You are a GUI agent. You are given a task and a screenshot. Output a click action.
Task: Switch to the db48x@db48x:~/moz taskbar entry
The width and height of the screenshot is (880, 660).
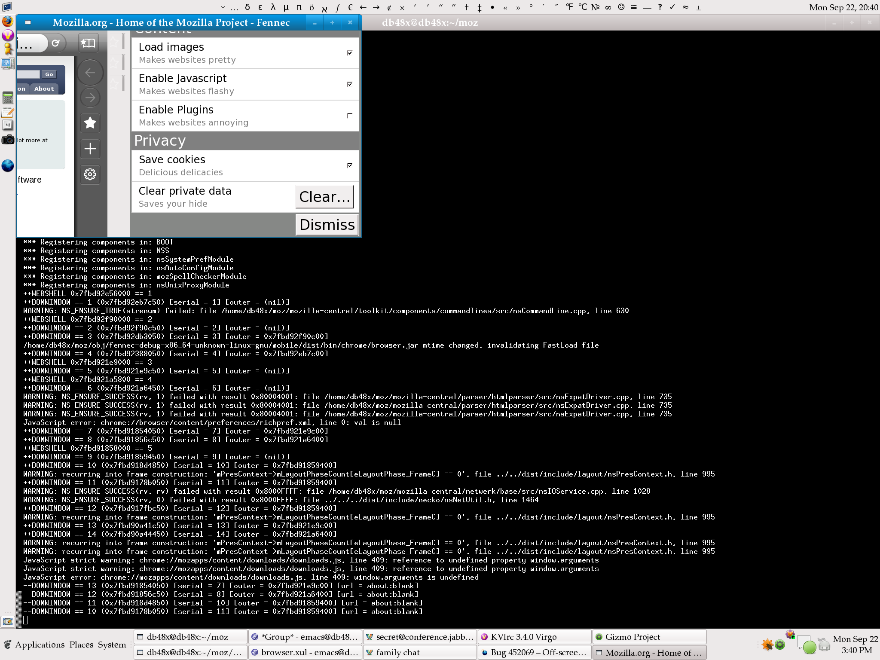pos(190,637)
